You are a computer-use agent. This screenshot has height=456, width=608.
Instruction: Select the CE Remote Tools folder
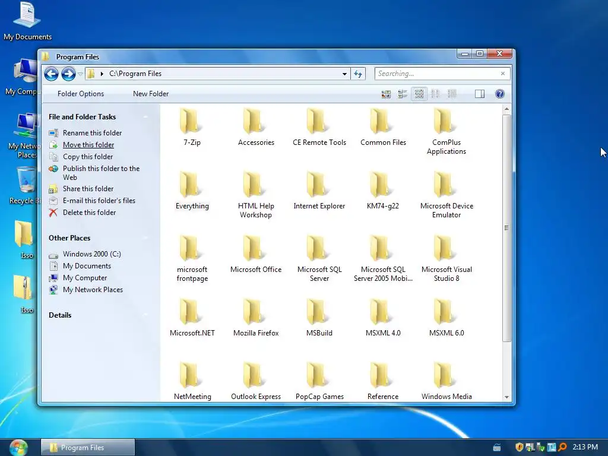[319, 127]
